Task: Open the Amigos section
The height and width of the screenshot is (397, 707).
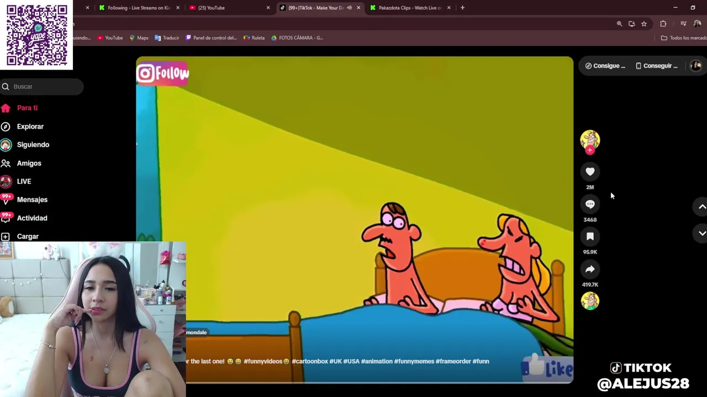Action: (29, 163)
